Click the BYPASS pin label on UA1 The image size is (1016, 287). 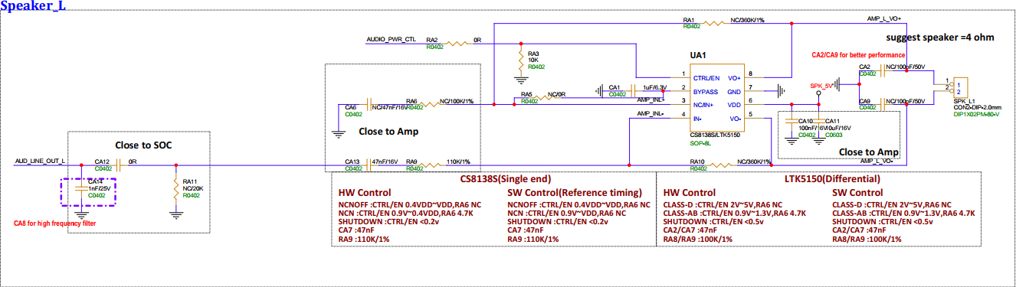(x=705, y=91)
